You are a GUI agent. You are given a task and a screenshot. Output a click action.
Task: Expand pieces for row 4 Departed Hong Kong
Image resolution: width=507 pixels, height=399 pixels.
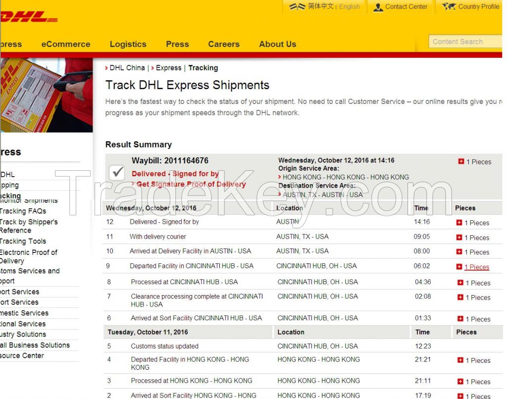pyautogui.click(x=460, y=360)
